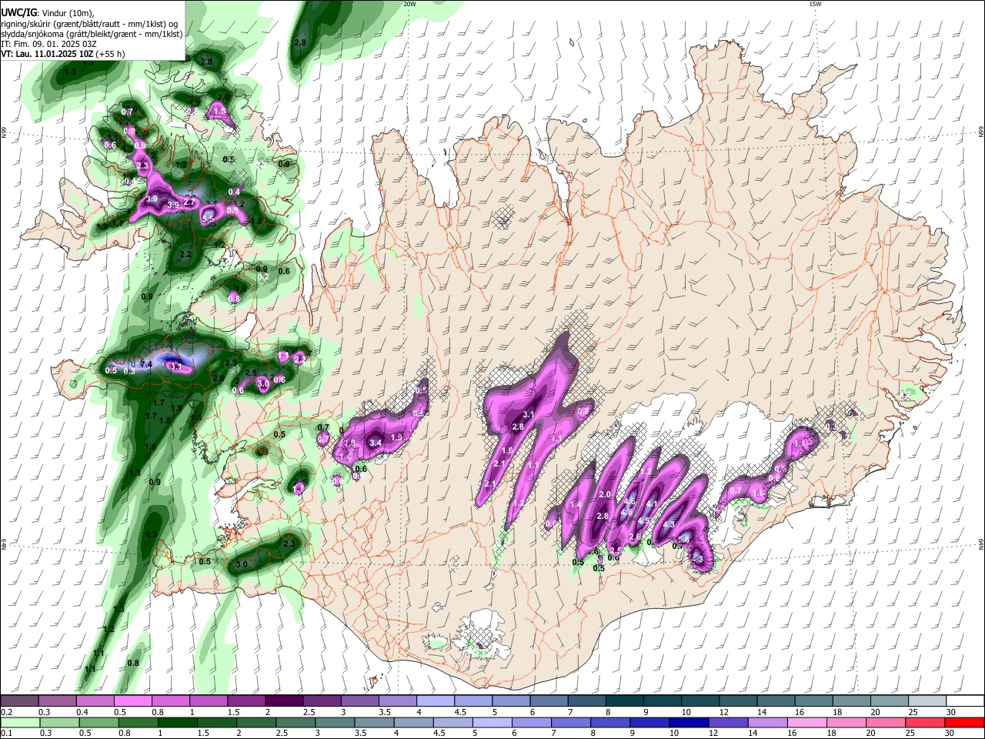Click the '0.2' label in the snow legend
Image resolution: width=985 pixels, height=739 pixels.
click(6, 711)
